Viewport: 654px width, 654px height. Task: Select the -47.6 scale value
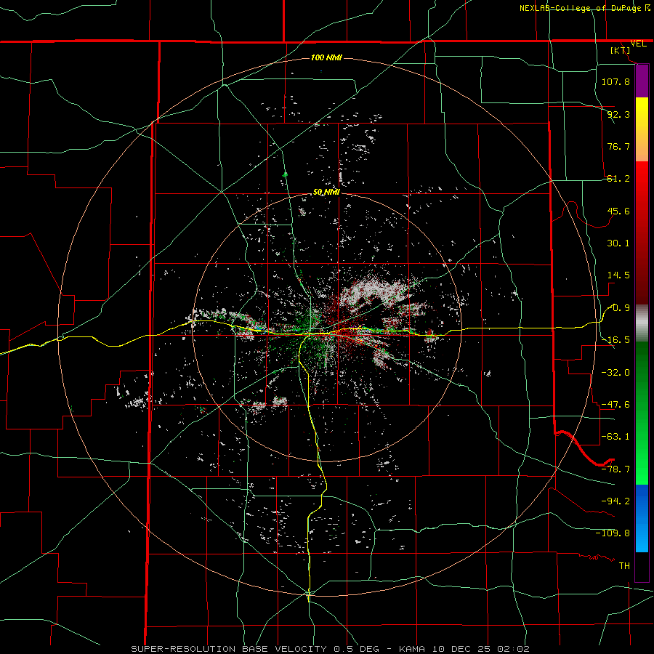coord(615,405)
